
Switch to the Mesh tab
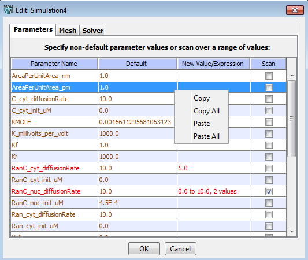pyautogui.click(x=68, y=31)
